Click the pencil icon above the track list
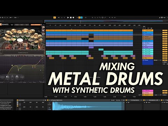Image resolution: width=168 pixels, height=126 pixels. [x=148, y=28]
